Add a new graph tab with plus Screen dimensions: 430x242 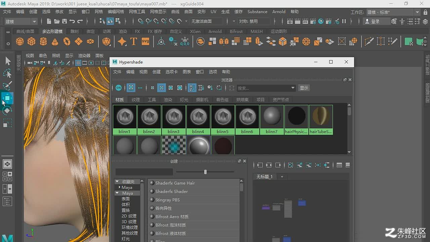[x=282, y=176]
